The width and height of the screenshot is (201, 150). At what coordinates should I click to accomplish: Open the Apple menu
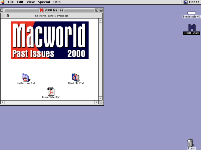3,2
